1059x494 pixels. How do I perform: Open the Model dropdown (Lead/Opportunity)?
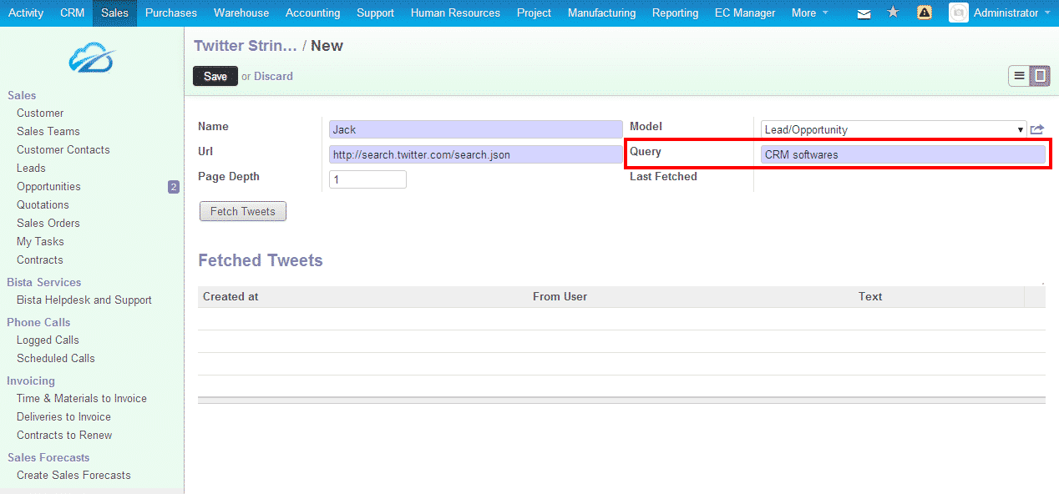(894, 129)
